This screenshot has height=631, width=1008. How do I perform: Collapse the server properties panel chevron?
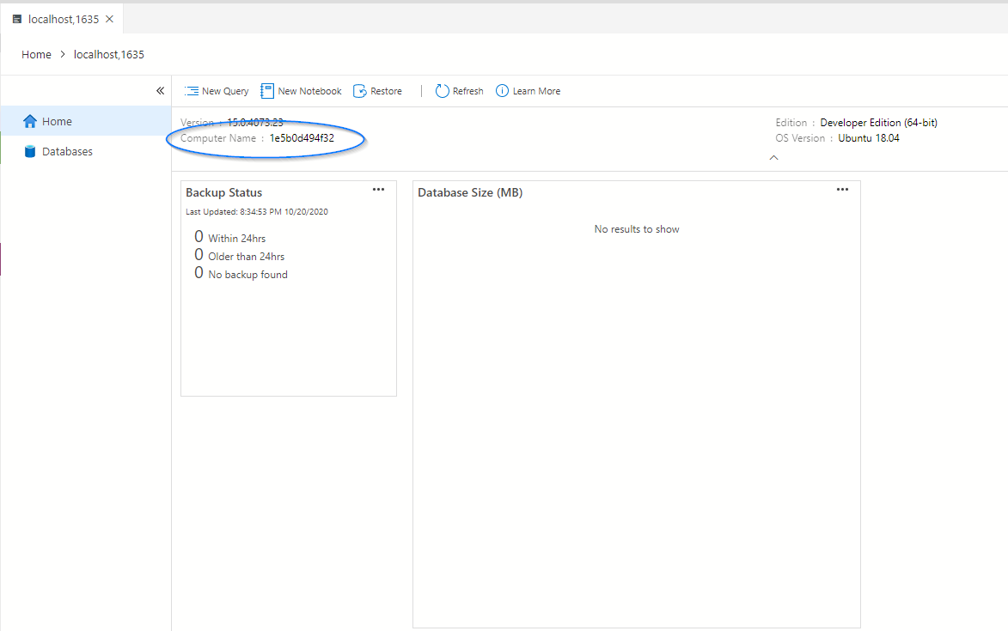(x=773, y=157)
